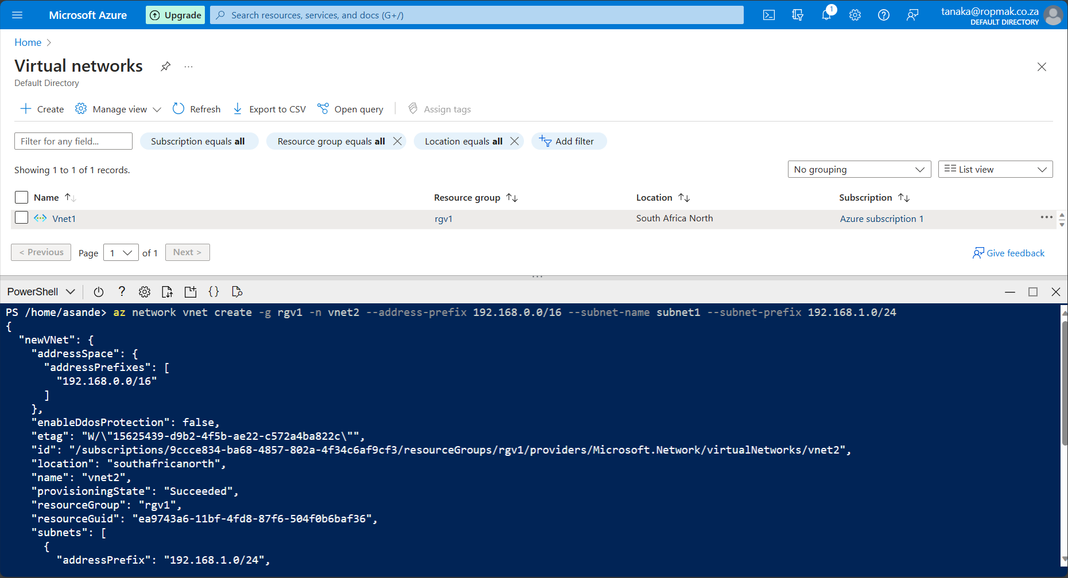Focus the search resources box

point(477,15)
